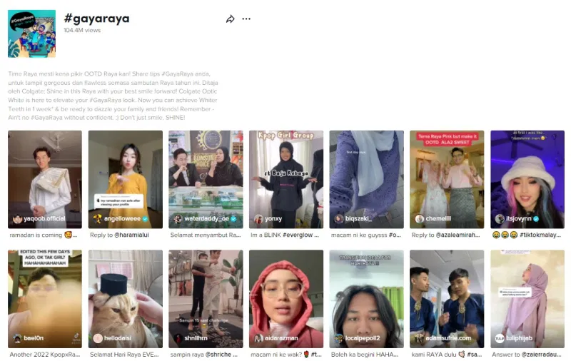Click hellodaisi's avatar icon

pyautogui.click(x=98, y=338)
